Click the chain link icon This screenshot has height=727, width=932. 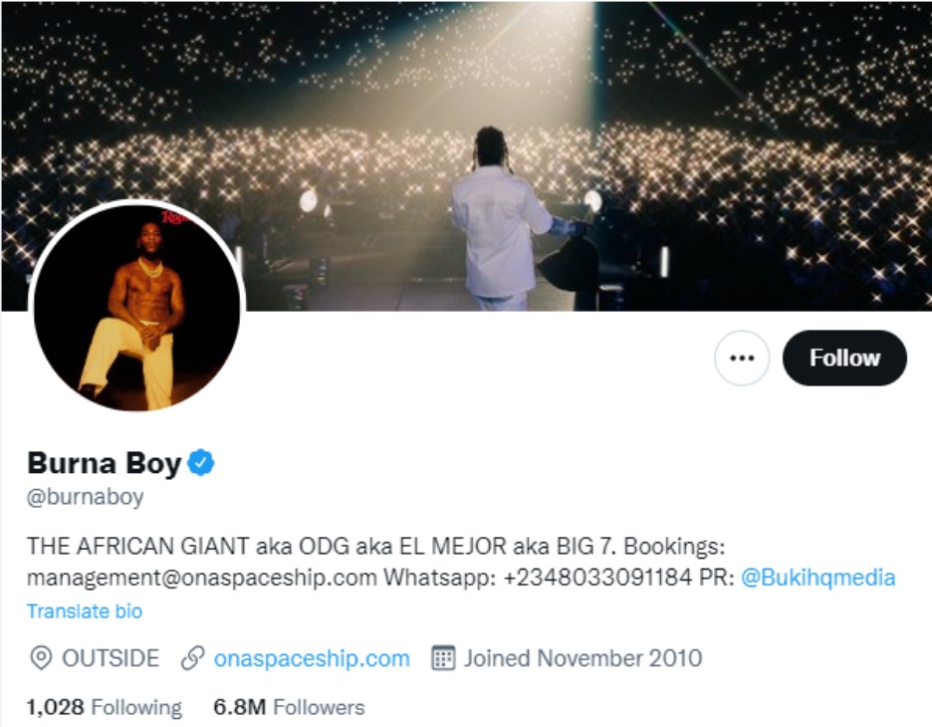point(193,658)
